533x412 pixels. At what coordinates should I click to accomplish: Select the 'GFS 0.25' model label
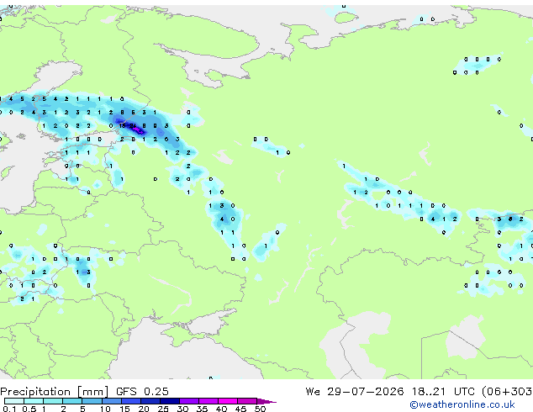[142, 392]
